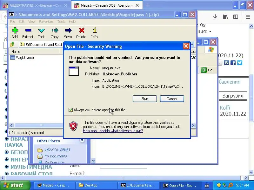Click the Extract icon in 7-Zip
This screenshot has height=190, width=254.
tap(28, 33)
